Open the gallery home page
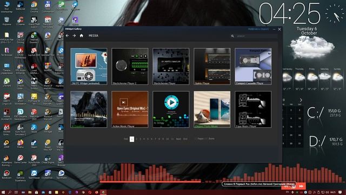This screenshot has width=346, height=195. pos(82,36)
